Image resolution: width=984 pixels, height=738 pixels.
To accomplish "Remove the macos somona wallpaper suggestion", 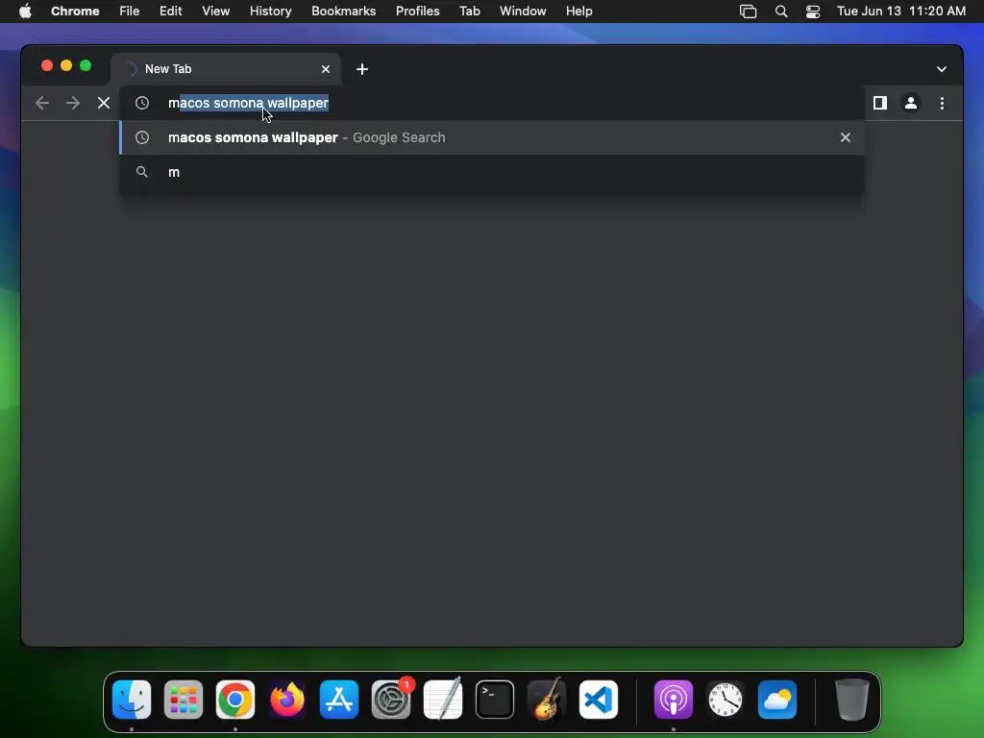I will point(846,137).
